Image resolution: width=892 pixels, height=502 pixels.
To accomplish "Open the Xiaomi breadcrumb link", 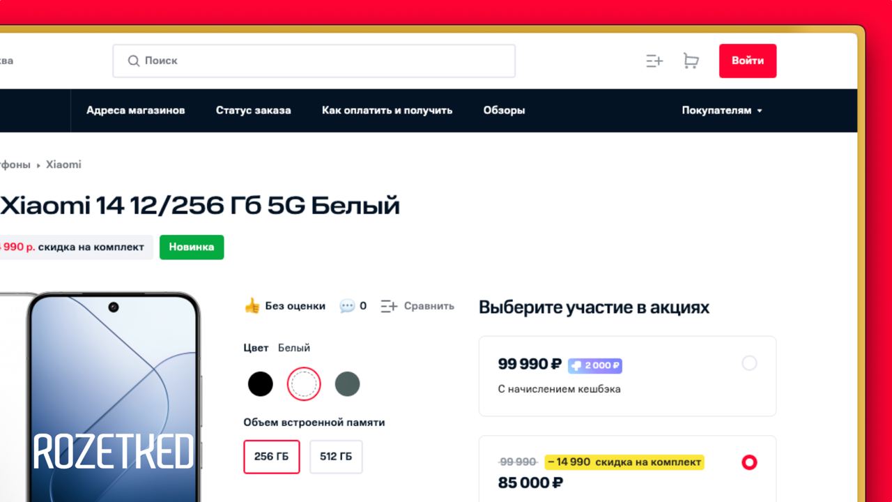I will pyautogui.click(x=63, y=165).
